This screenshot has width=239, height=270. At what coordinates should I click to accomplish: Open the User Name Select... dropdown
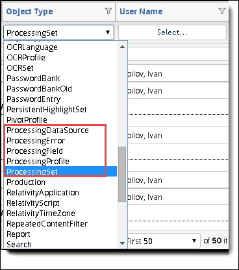(172, 32)
